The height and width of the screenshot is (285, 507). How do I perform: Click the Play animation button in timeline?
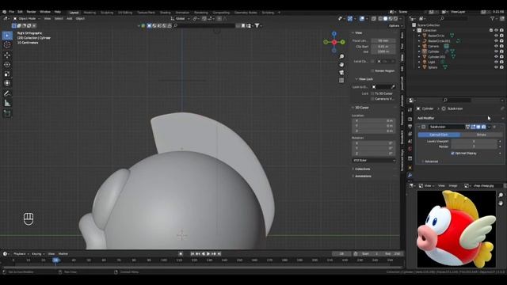[x=208, y=254]
